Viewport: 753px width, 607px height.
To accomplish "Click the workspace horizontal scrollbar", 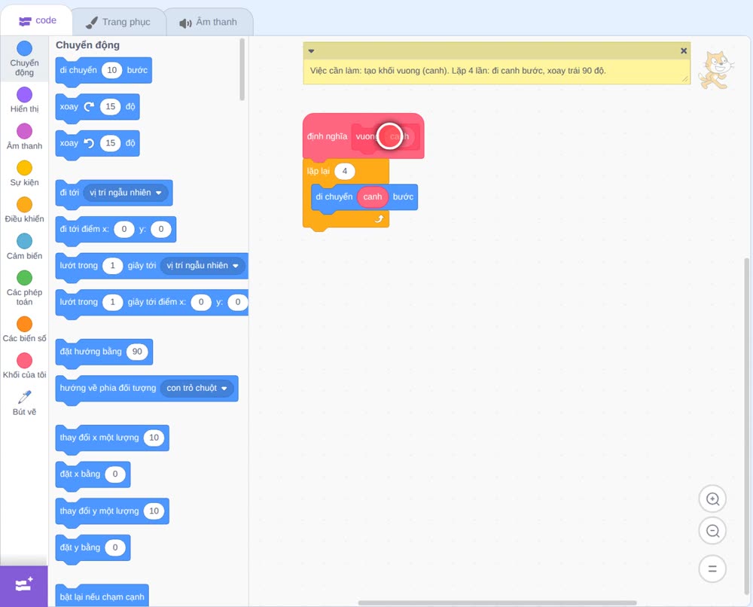I will [497, 602].
